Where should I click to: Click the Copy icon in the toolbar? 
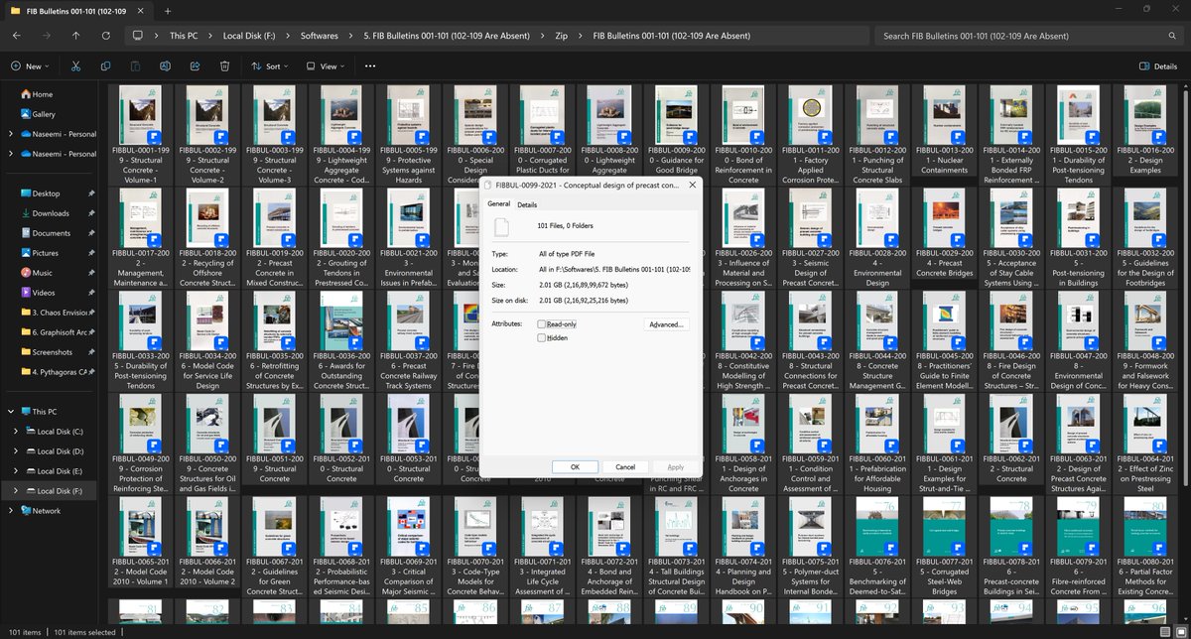(106, 65)
